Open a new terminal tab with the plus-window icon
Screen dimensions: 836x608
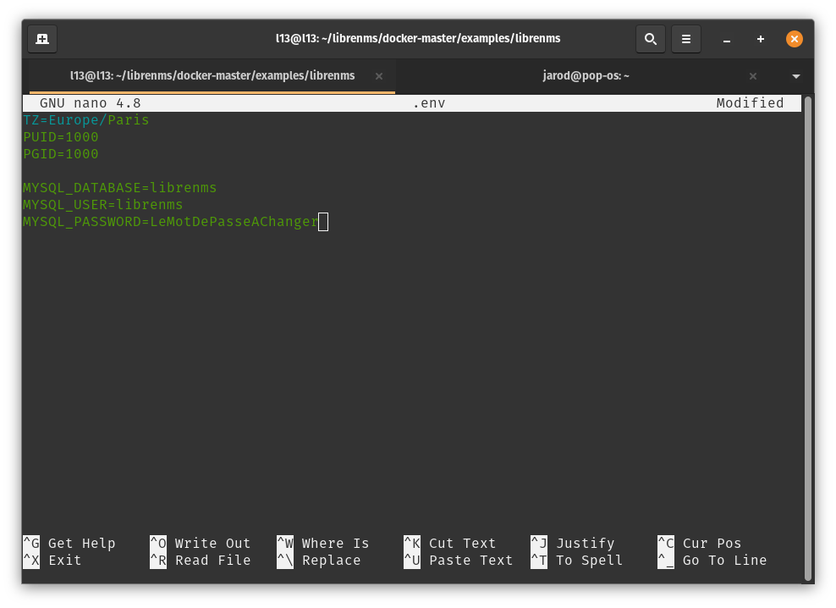(x=42, y=39)
